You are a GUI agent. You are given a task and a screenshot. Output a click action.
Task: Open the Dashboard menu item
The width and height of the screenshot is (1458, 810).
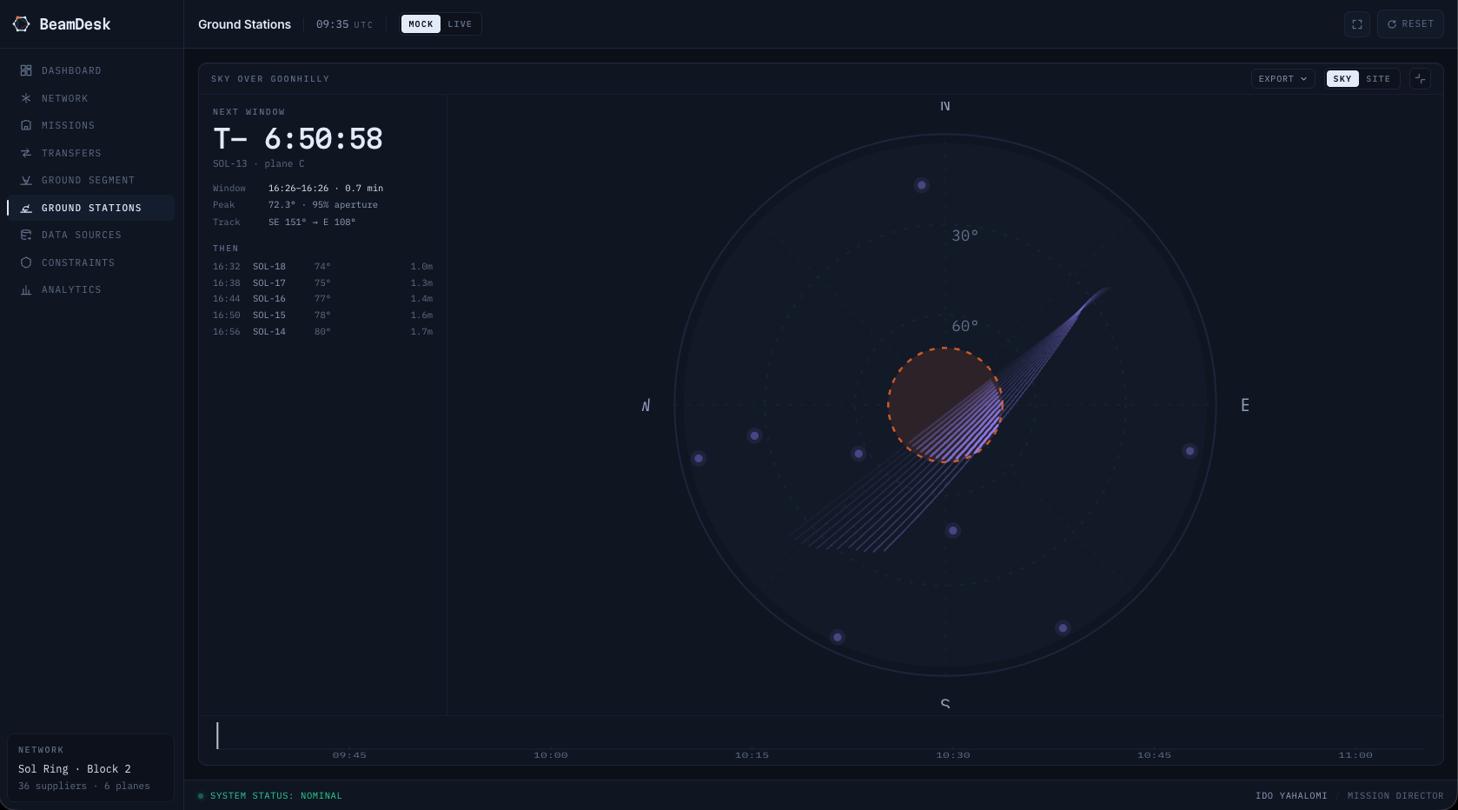(91, 70)
